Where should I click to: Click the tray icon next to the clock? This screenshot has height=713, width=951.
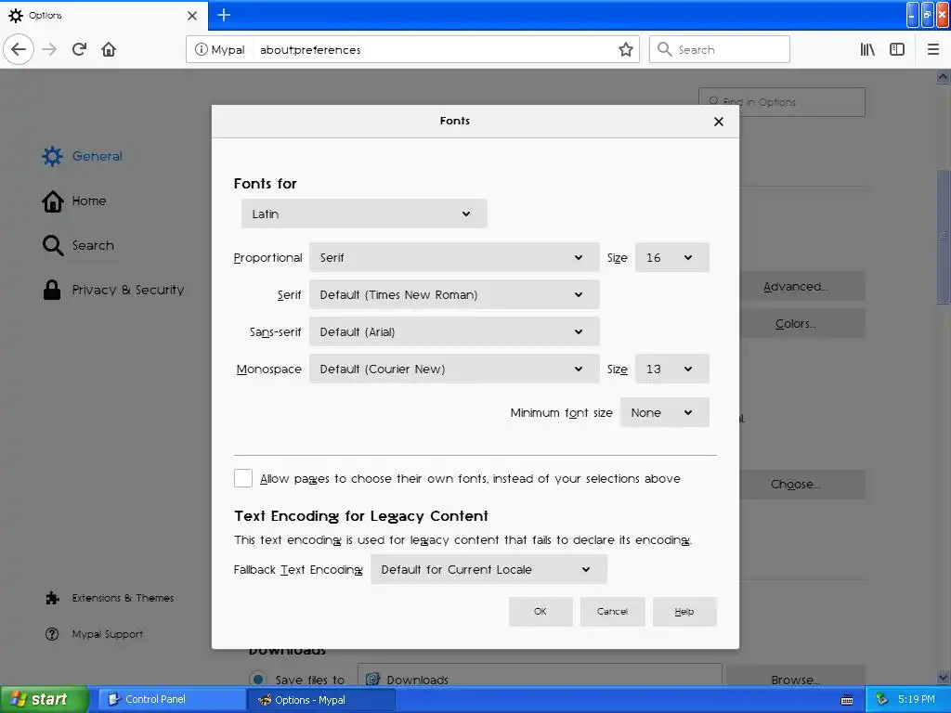(x=882, y=700)
